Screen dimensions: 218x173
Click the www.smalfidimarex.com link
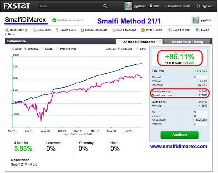179,146
